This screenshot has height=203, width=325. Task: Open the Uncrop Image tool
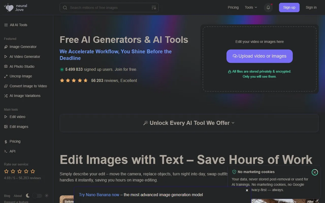[x=21, y=76]
